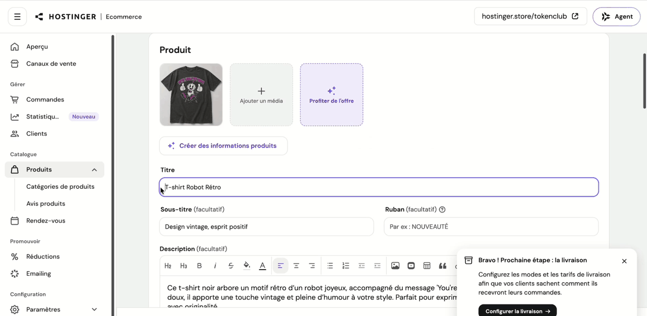647x316 pixels.
Task: Click Configurer la livraison button
Action: (x=518, y=311)
